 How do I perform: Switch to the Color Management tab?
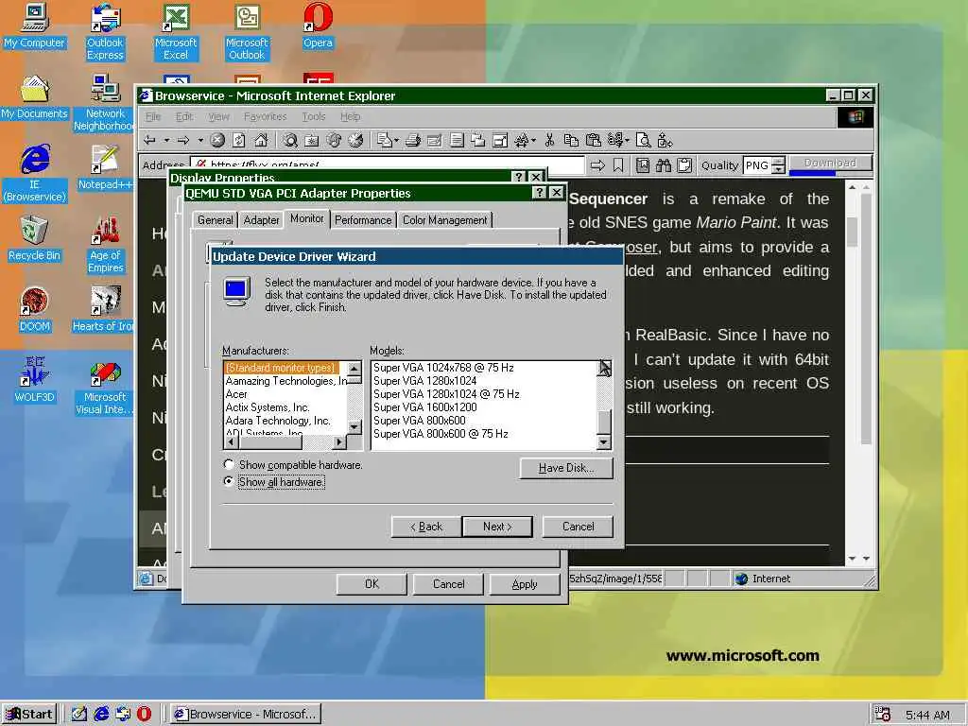pos(444,219)
